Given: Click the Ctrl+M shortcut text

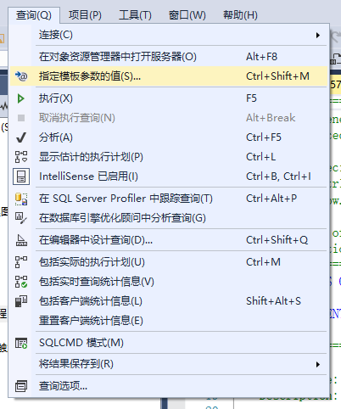Looking at the screenshot, I should click(263, 262).
